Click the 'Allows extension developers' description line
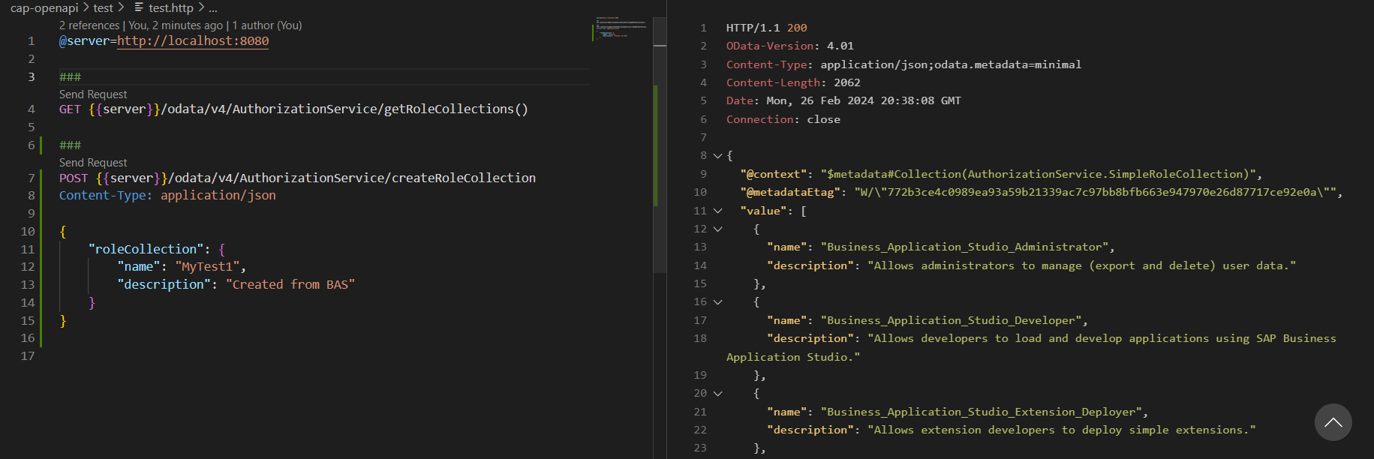1374x459 pixels. point(1011,430)
